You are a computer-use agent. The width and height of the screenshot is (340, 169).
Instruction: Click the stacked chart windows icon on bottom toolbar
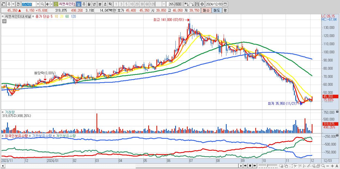[318, 166]
